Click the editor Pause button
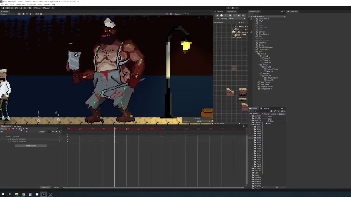 [x=233, y=8]
